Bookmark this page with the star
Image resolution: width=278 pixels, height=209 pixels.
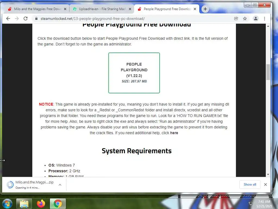(245, 19)
